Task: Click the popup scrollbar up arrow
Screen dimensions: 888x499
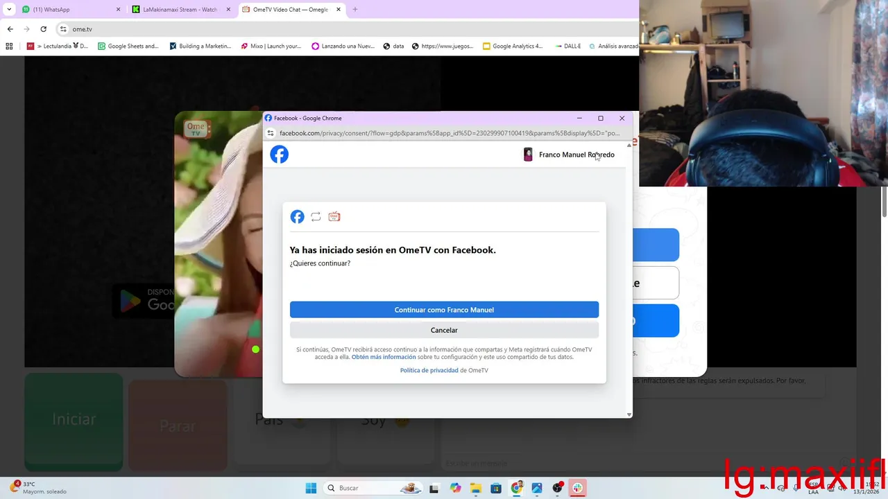Action: (x=629, y=146)
